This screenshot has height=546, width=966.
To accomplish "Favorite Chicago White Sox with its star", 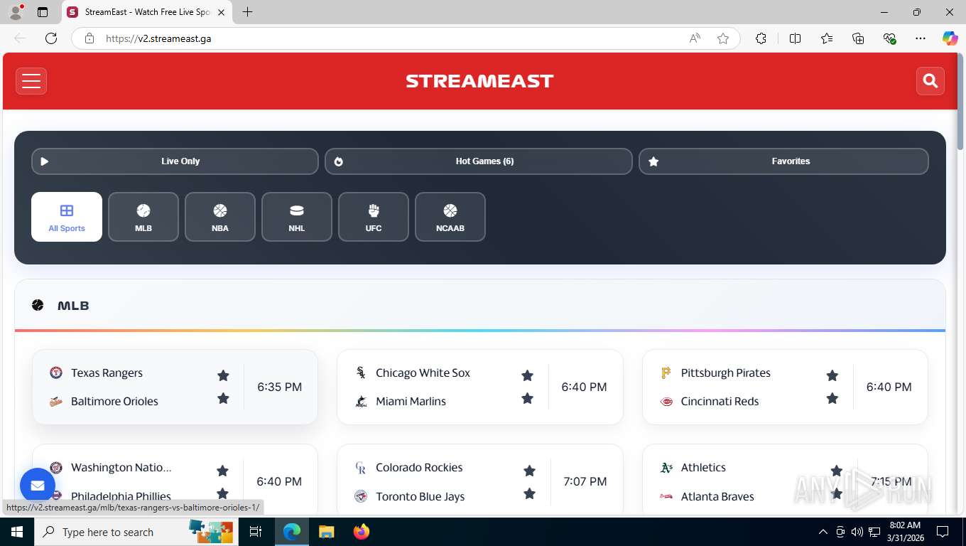I will (x=527, y=375).
